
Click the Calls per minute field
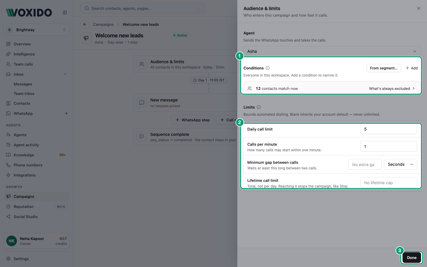coord(388,147)
